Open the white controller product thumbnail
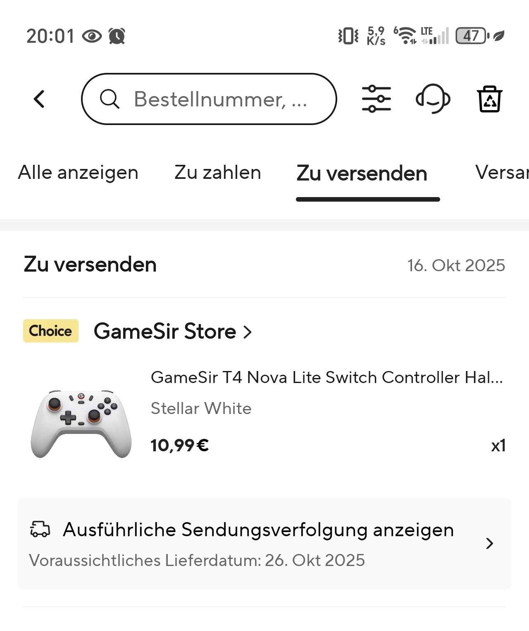Image resolution: width=529 pixels, height=631 pixels. pyautogui.click(x=81, y=423)
